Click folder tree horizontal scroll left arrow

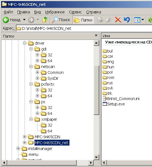[x=4, y=163]
